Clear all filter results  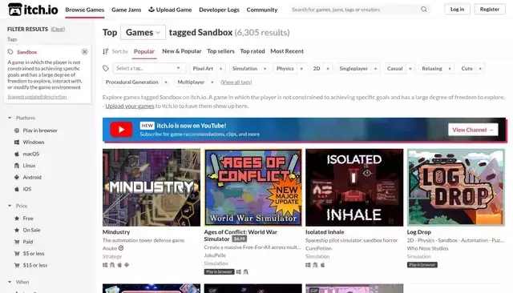[x=58, y=29]
